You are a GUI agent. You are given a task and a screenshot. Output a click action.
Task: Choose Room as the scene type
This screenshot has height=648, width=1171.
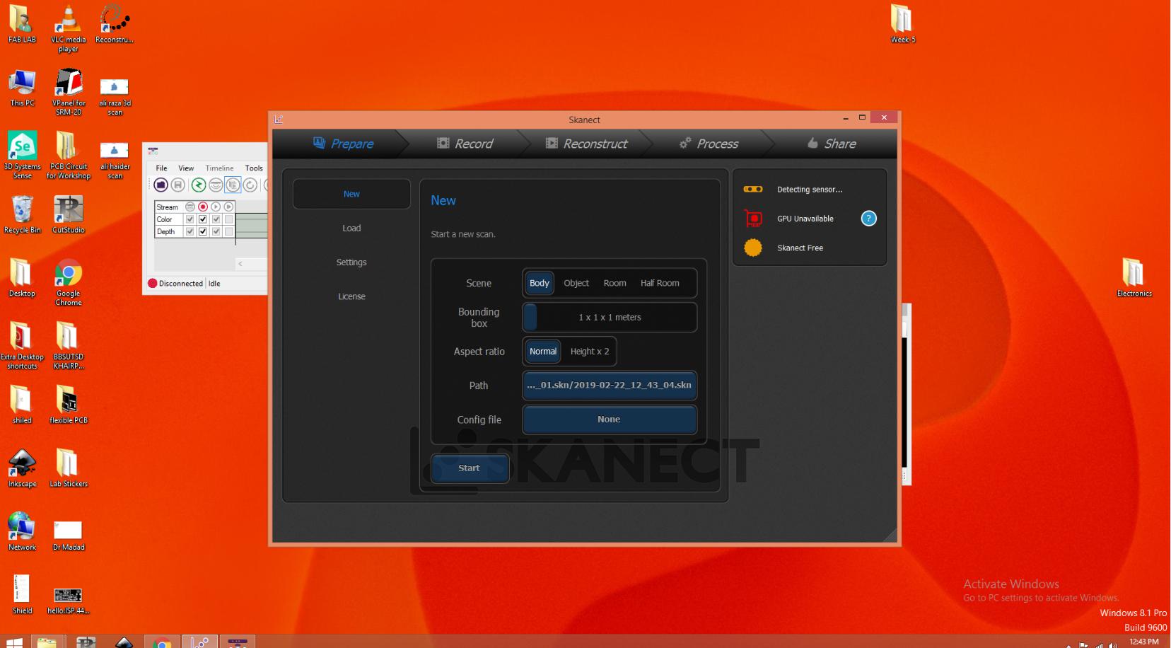[x=614, y=283]
